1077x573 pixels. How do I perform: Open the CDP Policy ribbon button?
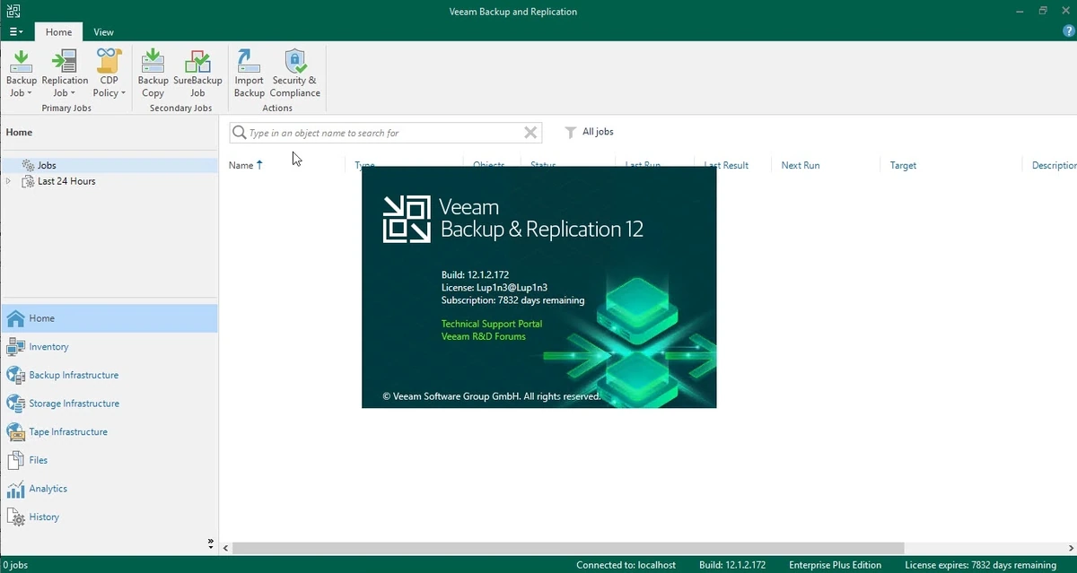pyautogui.click(x=109, y=74)
